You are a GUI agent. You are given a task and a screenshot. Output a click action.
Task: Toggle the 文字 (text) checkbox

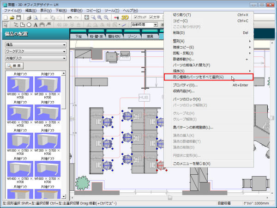point(151,17)
